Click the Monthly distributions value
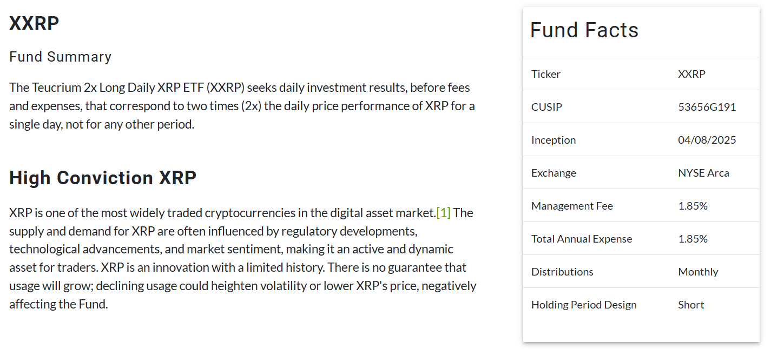This screenshot has width=771, height=349. tap(698, 272)
